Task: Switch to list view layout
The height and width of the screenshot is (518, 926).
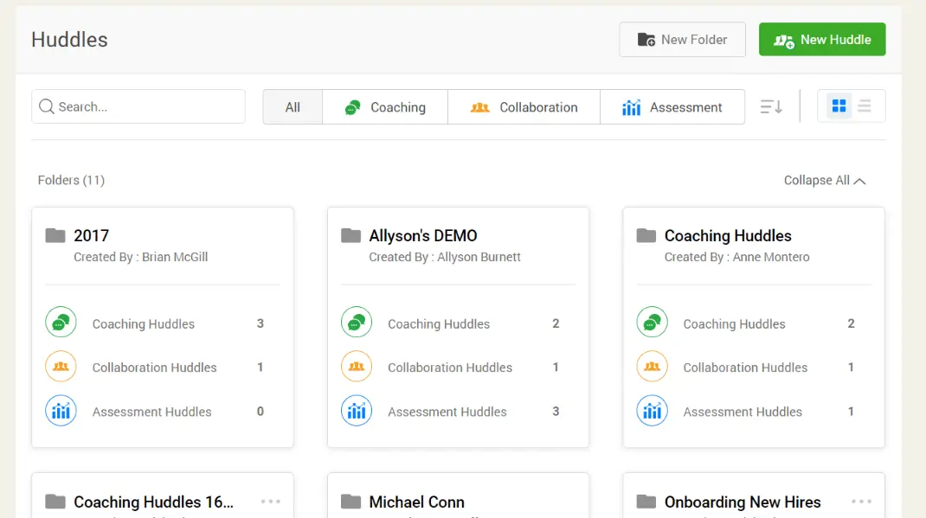Action: (865, 106)
